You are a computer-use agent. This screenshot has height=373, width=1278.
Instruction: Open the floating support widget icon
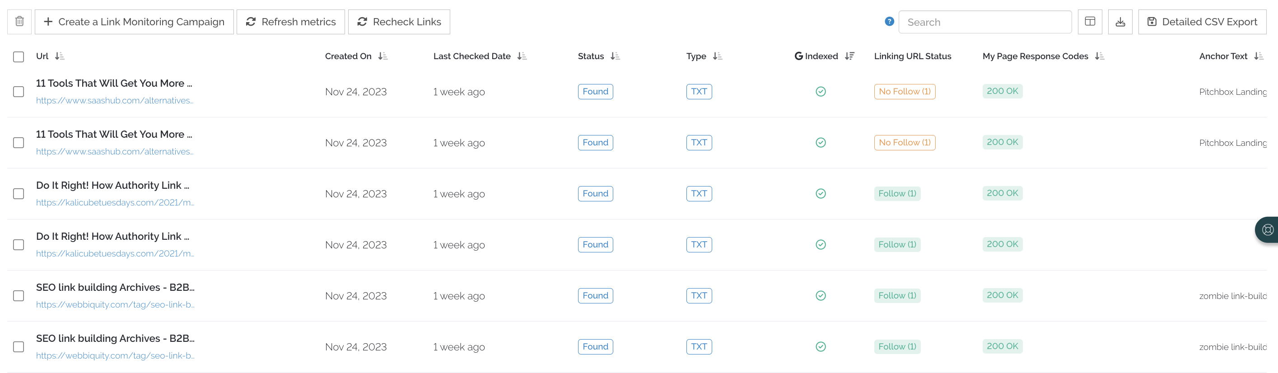[1268, 230]
